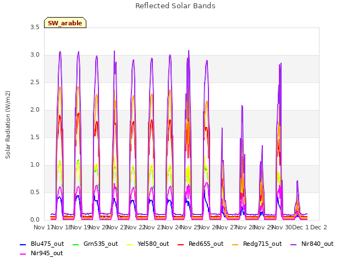This screenshot has height=264, width=352.
Task: Click the 1.0 y-axis tick label
Action: coord(35,165)
